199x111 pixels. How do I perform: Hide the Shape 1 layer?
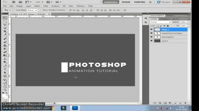(151, 30)
